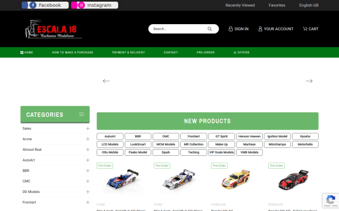This screenshot has width=339, height=211.
Task: Filter new products by Frontiart tag
Action: coord(194,137)
